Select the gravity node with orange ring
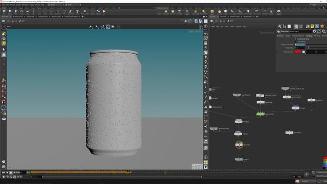Viewport: 327px width, 184px height. [239, 144]
